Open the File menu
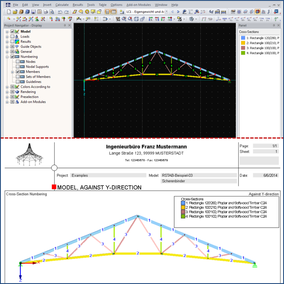The width and height of the screenshot is (284, 284). click(16, 5)
